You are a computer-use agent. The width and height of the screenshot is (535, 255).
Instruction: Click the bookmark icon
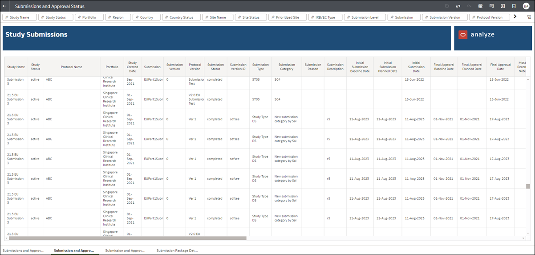[x=514, y=6]
